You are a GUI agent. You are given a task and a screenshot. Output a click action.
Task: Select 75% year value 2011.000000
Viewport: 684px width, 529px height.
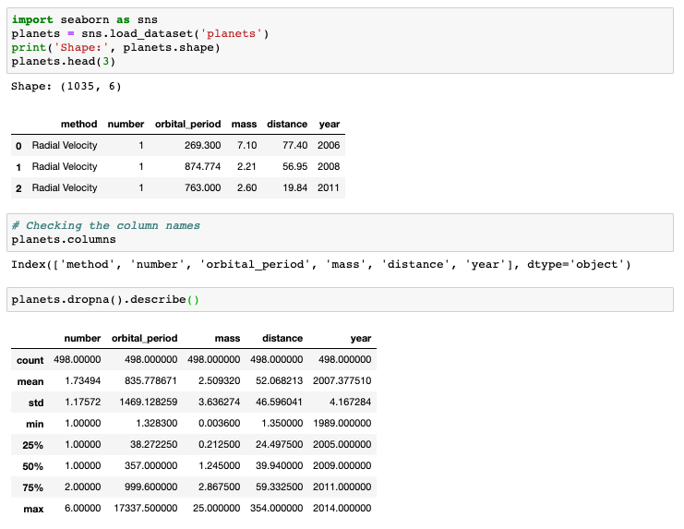pos(342,487)
